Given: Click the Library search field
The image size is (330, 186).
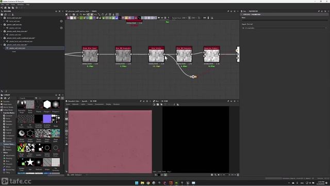Looking at the screenshot, I should coord(27,98).
